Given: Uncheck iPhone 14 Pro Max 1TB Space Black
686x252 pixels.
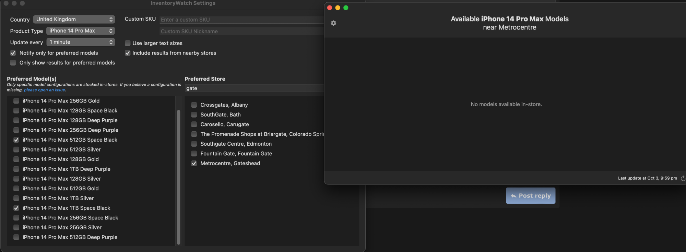Looking at the screenshot, I should (16, 208).
